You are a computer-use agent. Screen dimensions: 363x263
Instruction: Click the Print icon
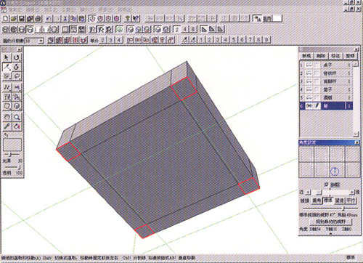(38, 19)
